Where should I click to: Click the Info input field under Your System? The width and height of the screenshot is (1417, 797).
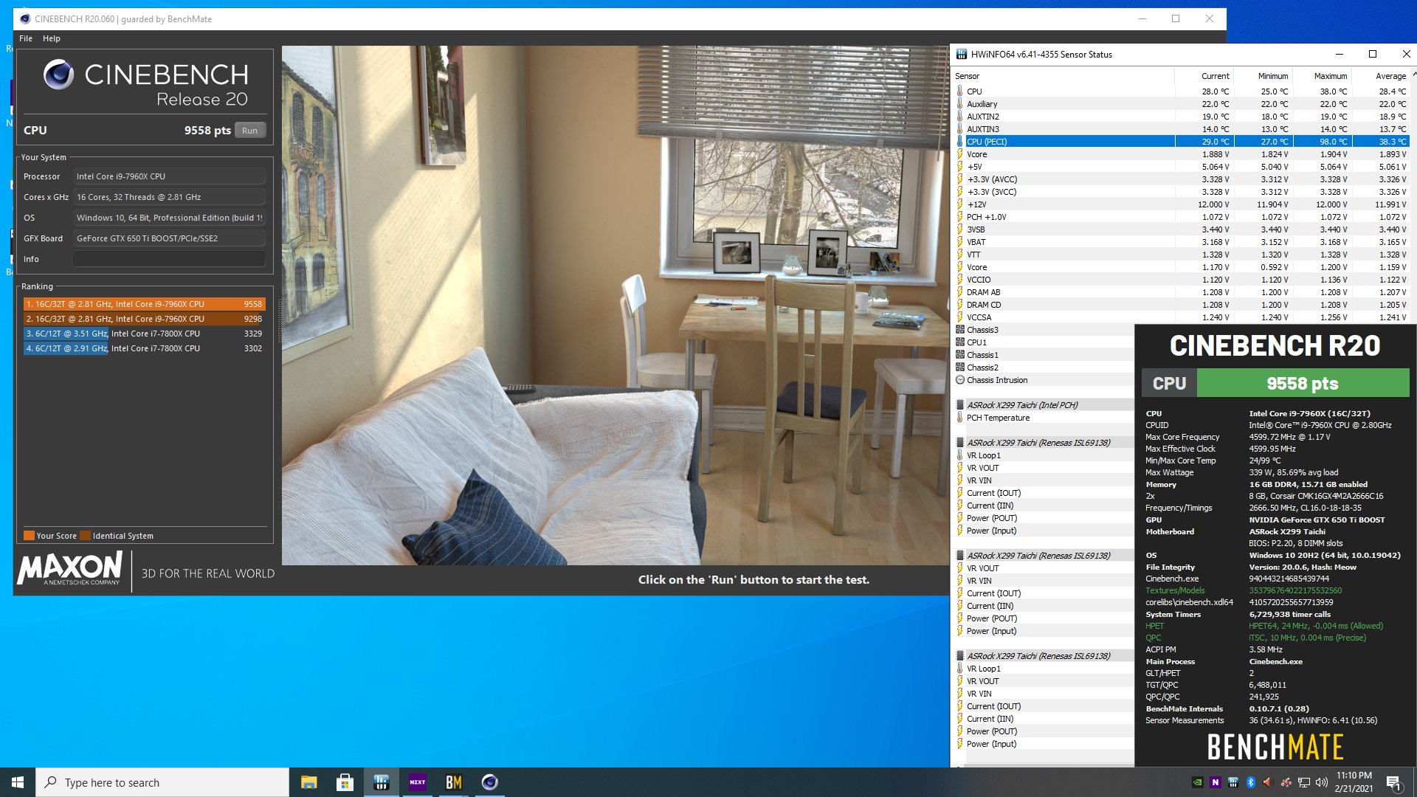(169, 259)
